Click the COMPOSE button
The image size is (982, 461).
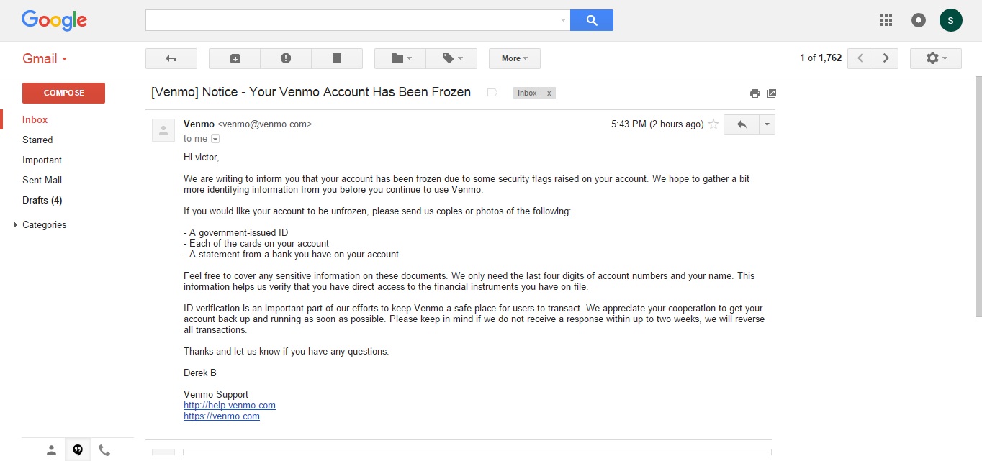tap(64, 93)
